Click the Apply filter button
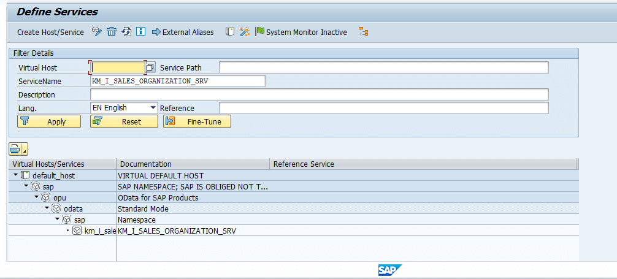The image size is (617, 279). [x=49, y=121]
